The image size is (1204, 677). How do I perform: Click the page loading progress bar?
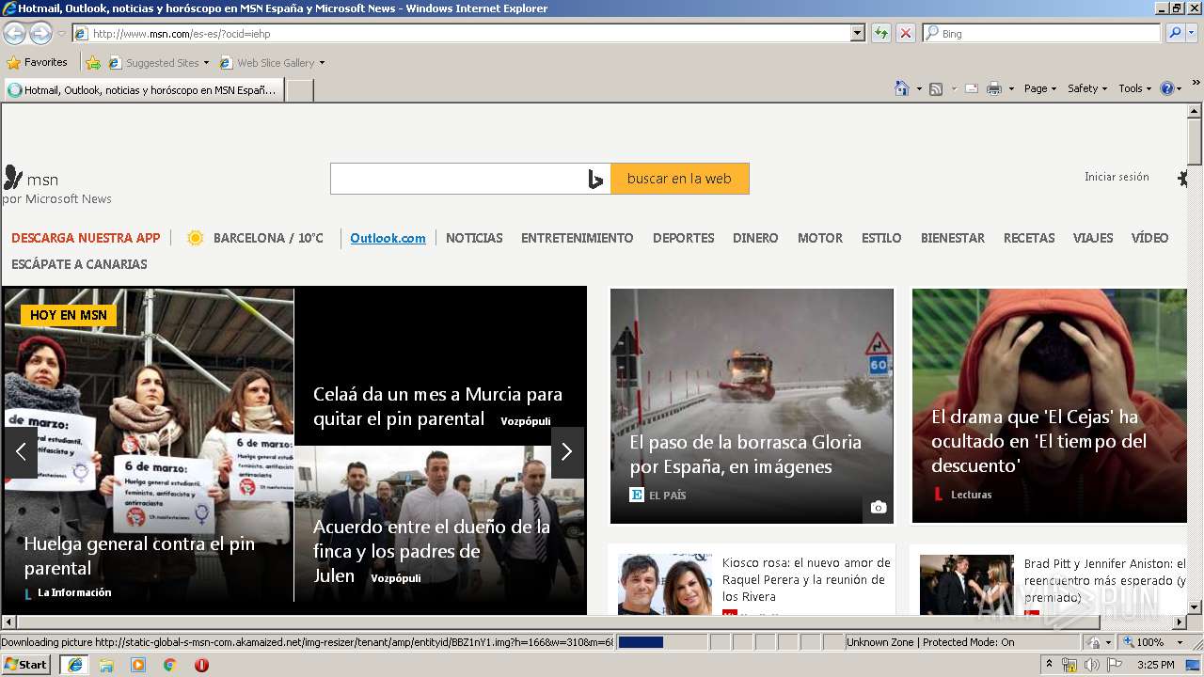point(663,642)
